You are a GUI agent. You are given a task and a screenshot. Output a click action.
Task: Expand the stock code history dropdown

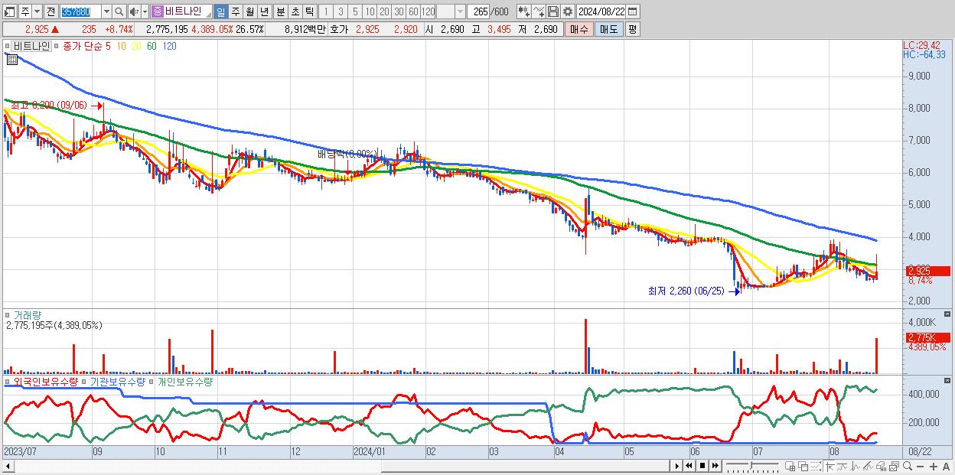106,11
